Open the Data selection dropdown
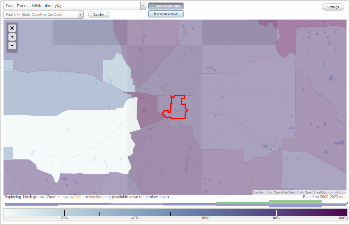 click(142, 6)
